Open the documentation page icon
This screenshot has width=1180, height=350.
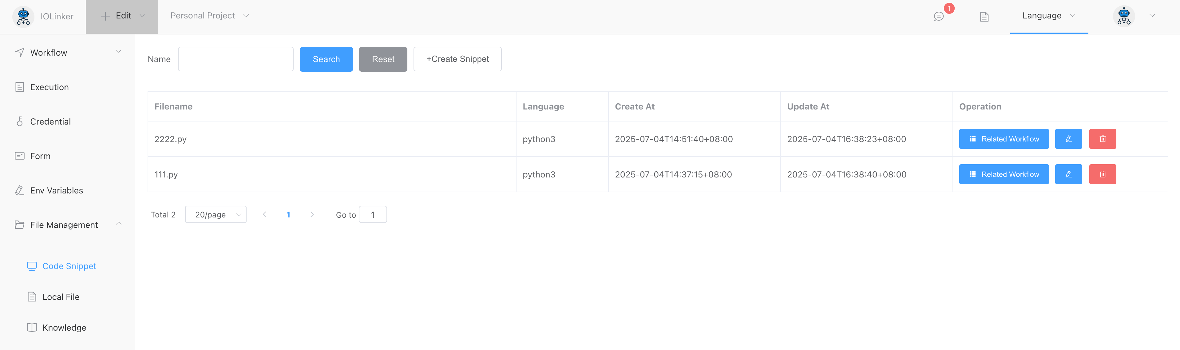[x=984, y=17]
